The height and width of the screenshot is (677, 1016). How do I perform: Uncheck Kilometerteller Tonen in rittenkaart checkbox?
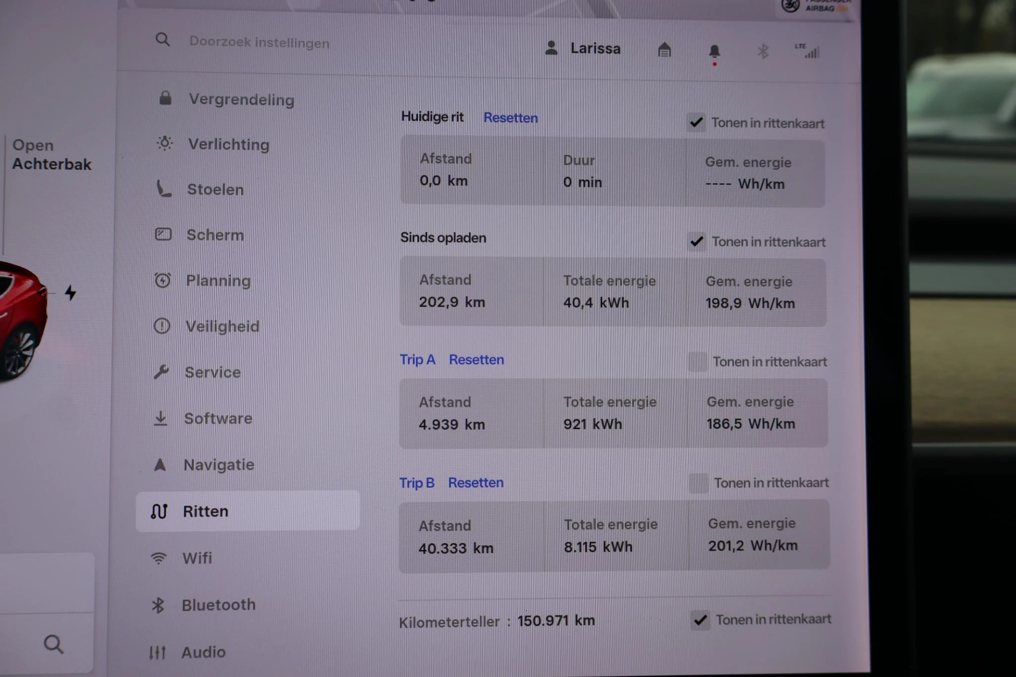700,620
